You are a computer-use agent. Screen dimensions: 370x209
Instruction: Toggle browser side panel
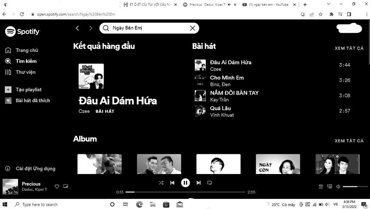coord(349,14)
